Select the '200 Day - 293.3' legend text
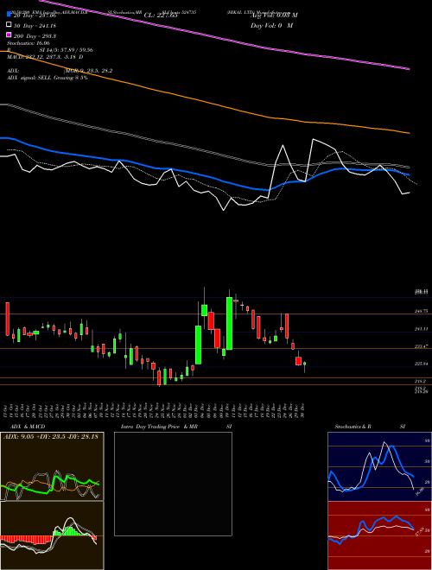Viewport: 432px width, 570px height. pyautogui.click(x=35, y=35)
